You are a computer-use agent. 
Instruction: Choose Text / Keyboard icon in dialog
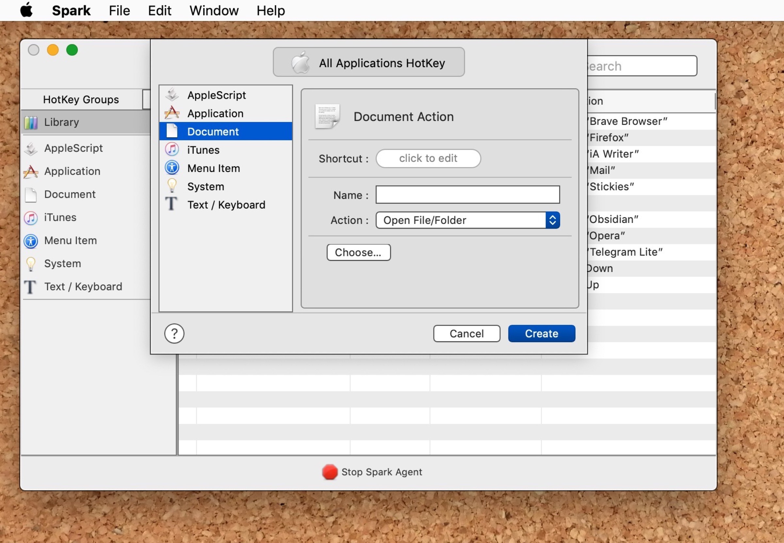tap(171, 204)
